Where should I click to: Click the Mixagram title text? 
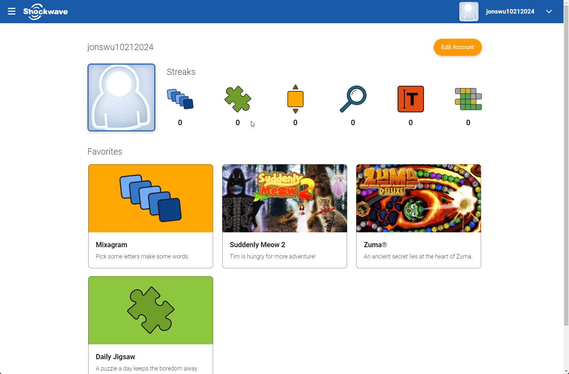tap(111, 245)
